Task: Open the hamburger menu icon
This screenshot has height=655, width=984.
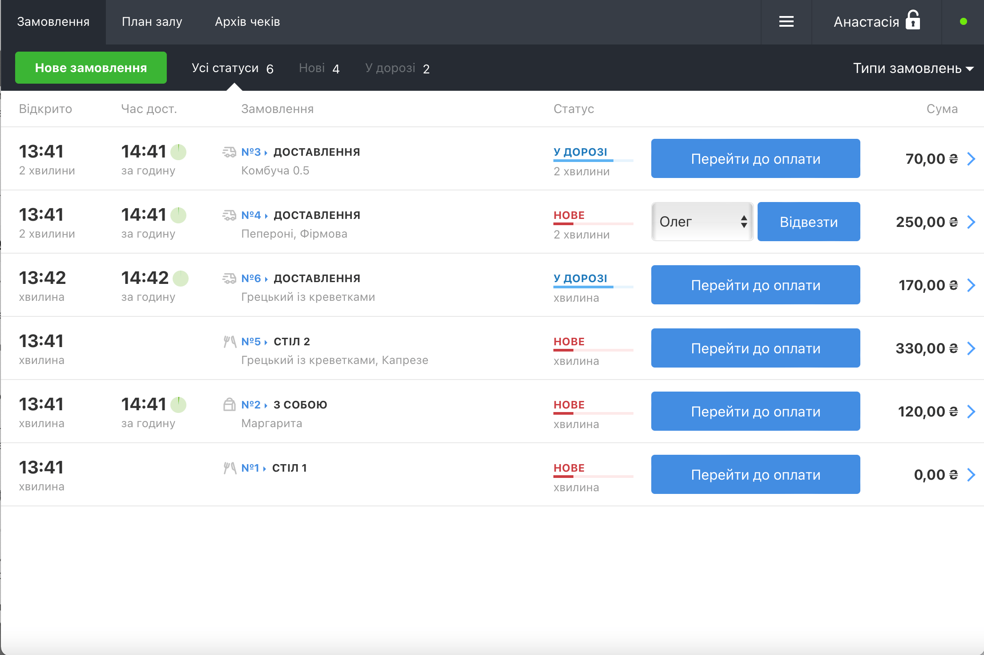Action: coord(786,21)
